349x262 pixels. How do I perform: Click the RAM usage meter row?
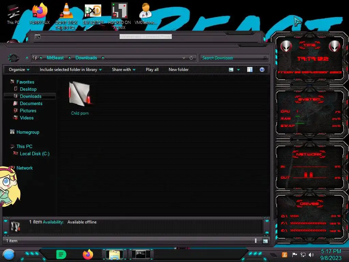pyautogui.click(x=310, y=119)
